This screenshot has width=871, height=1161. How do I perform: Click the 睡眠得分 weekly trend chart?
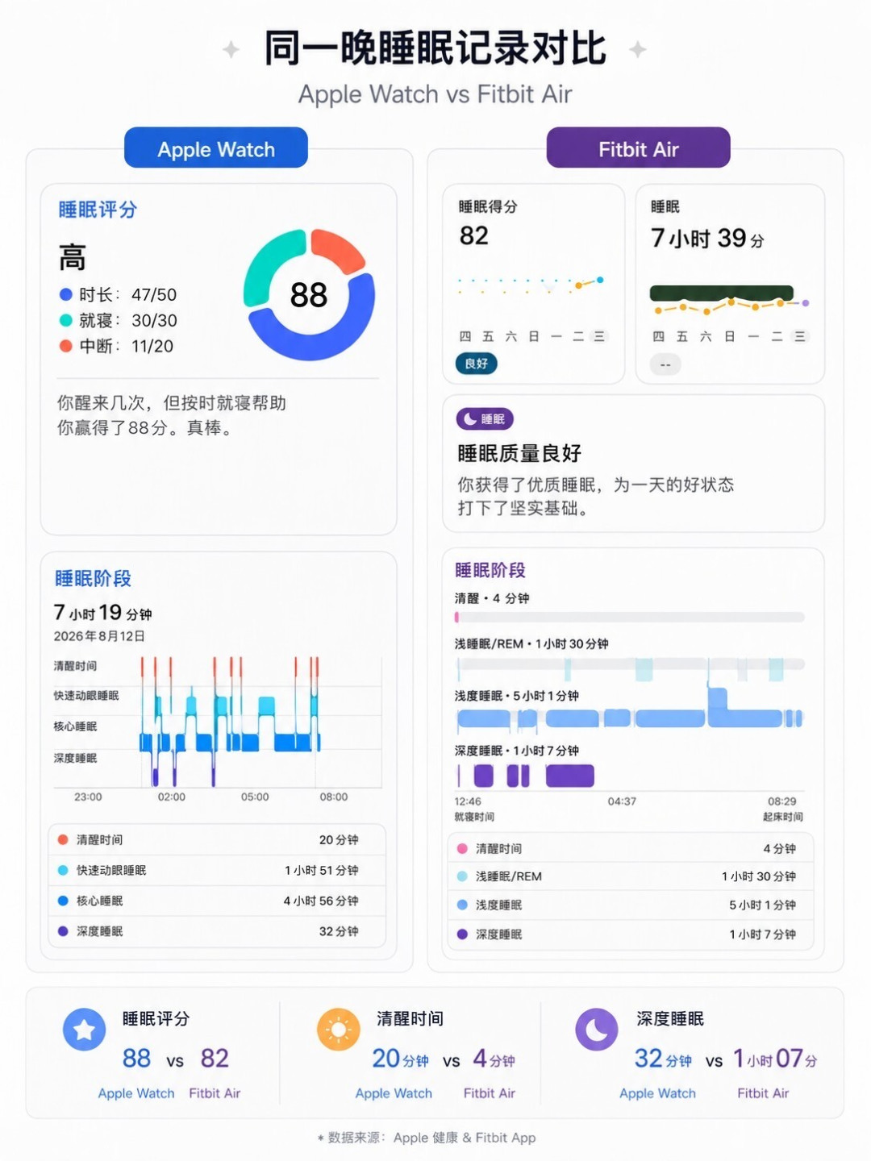531,285
